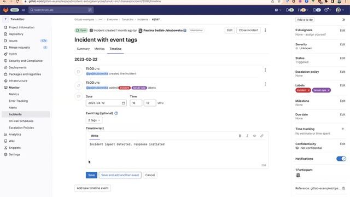Click the italic formatting icon
The image size is (350, 197).
click(247, 136)
